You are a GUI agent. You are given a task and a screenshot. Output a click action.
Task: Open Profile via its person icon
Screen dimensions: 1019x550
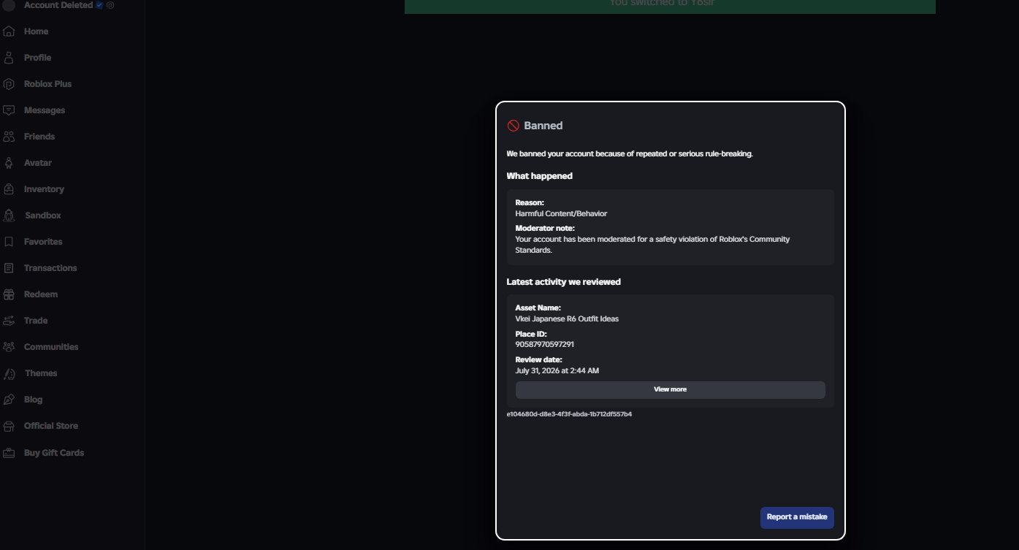(x=9, y=58)
